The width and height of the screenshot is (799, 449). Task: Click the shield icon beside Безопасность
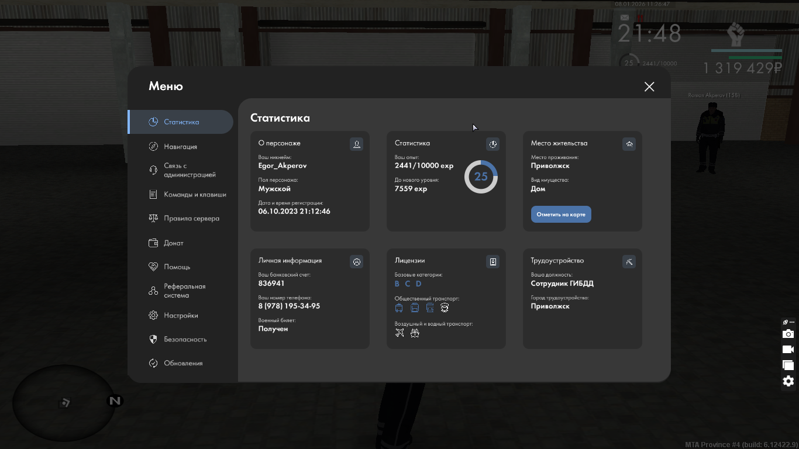tap(153, 339)
